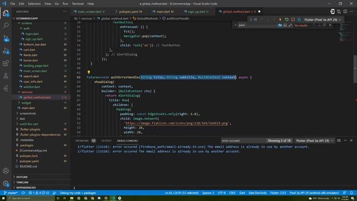
Task: Toggle Match Case in find widget
Action: (280, 25)
